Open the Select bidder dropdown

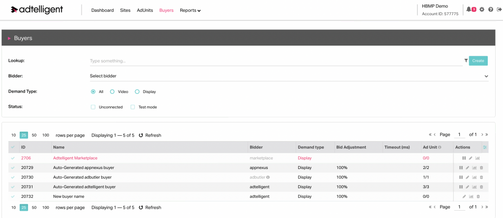tap(289, 76)
